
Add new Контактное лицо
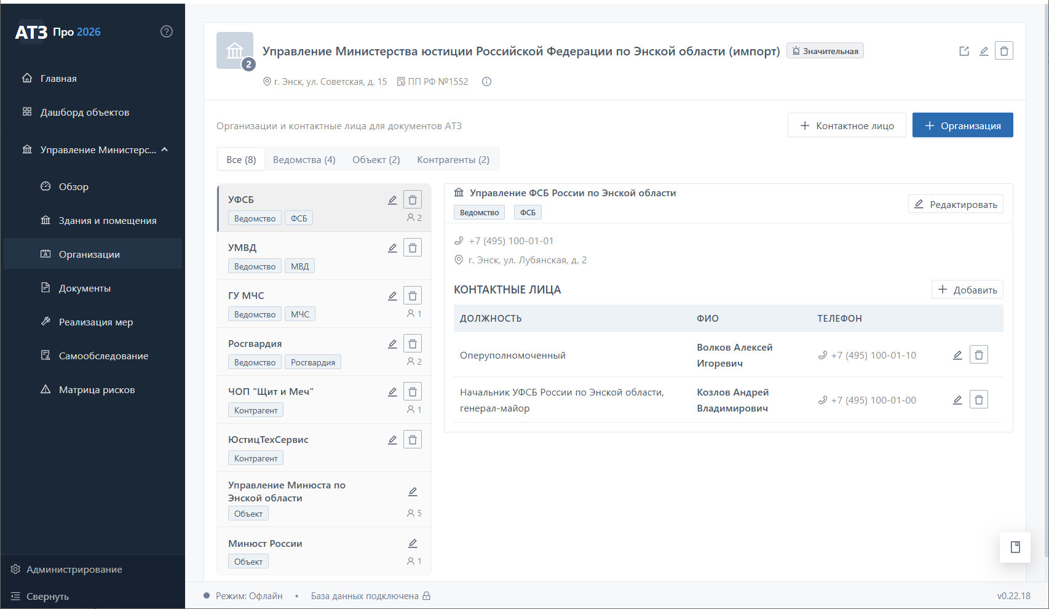[x=847, y=125]
